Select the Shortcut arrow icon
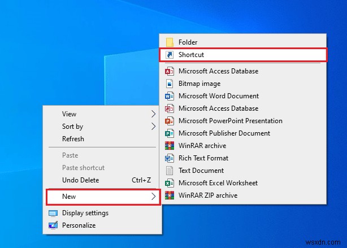Image resolution: width=347 pixels, height=248 pixels. [x=170, y=55]
